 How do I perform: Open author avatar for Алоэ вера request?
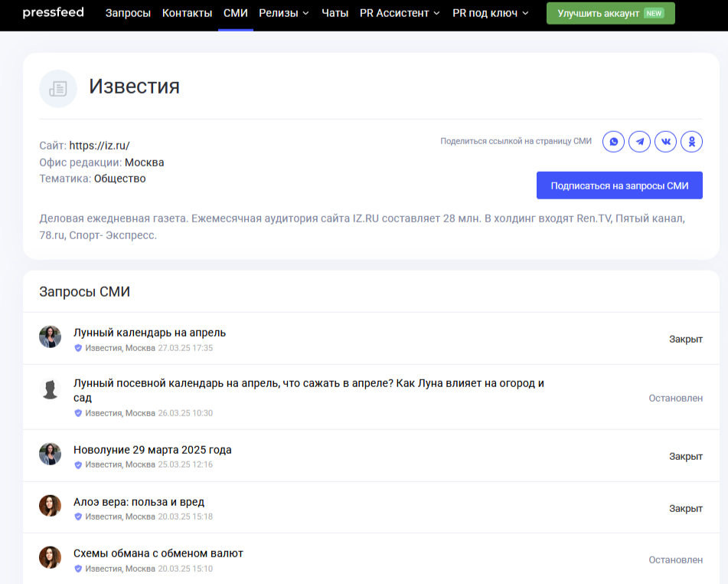[51, 506]
